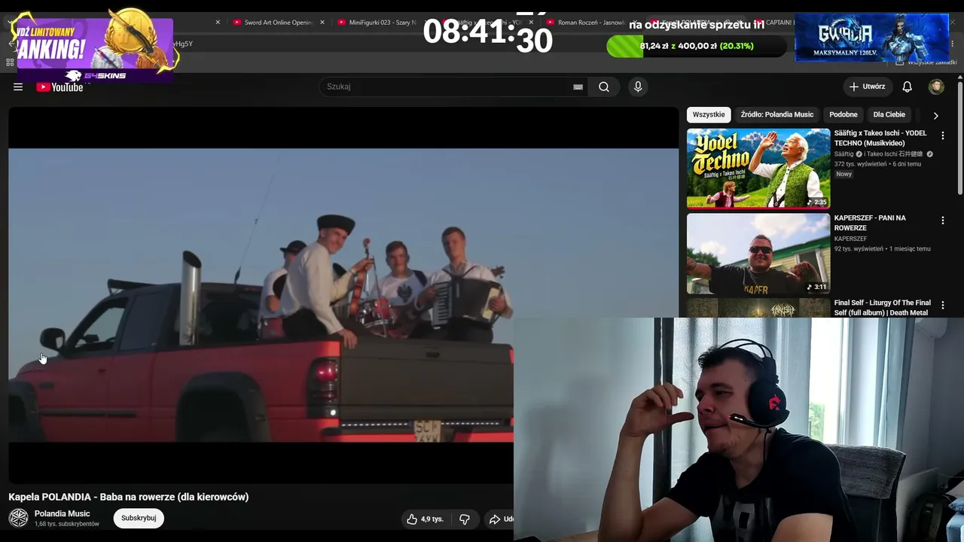The width and height of the screenshot is (964, 542).
Task: Click the 'Nowy' badge
Action: pyautogui.click(x=844, y=174)
